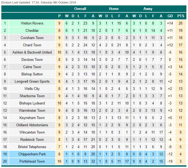This screenshot has height=168, width=188.
Task: Open Longwell Green Sports entry
Action: pyautogui.click(x=32, y=81)
